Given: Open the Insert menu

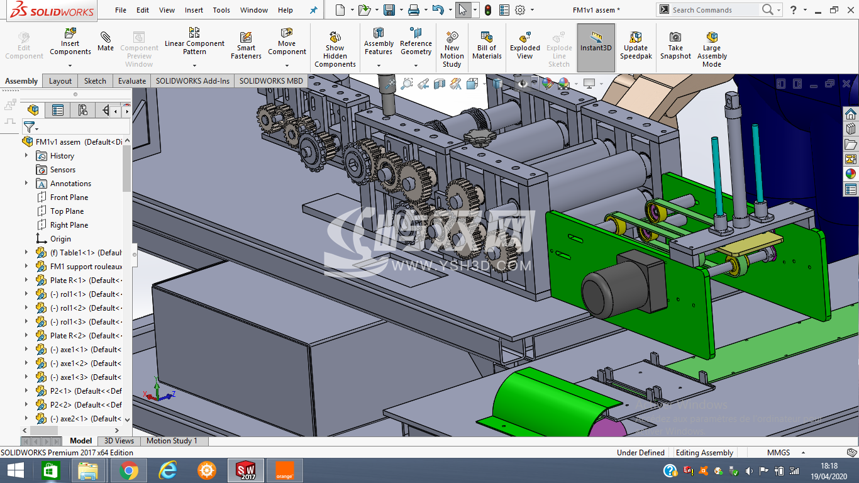Looking at the screenshot, I should (194, 10).
